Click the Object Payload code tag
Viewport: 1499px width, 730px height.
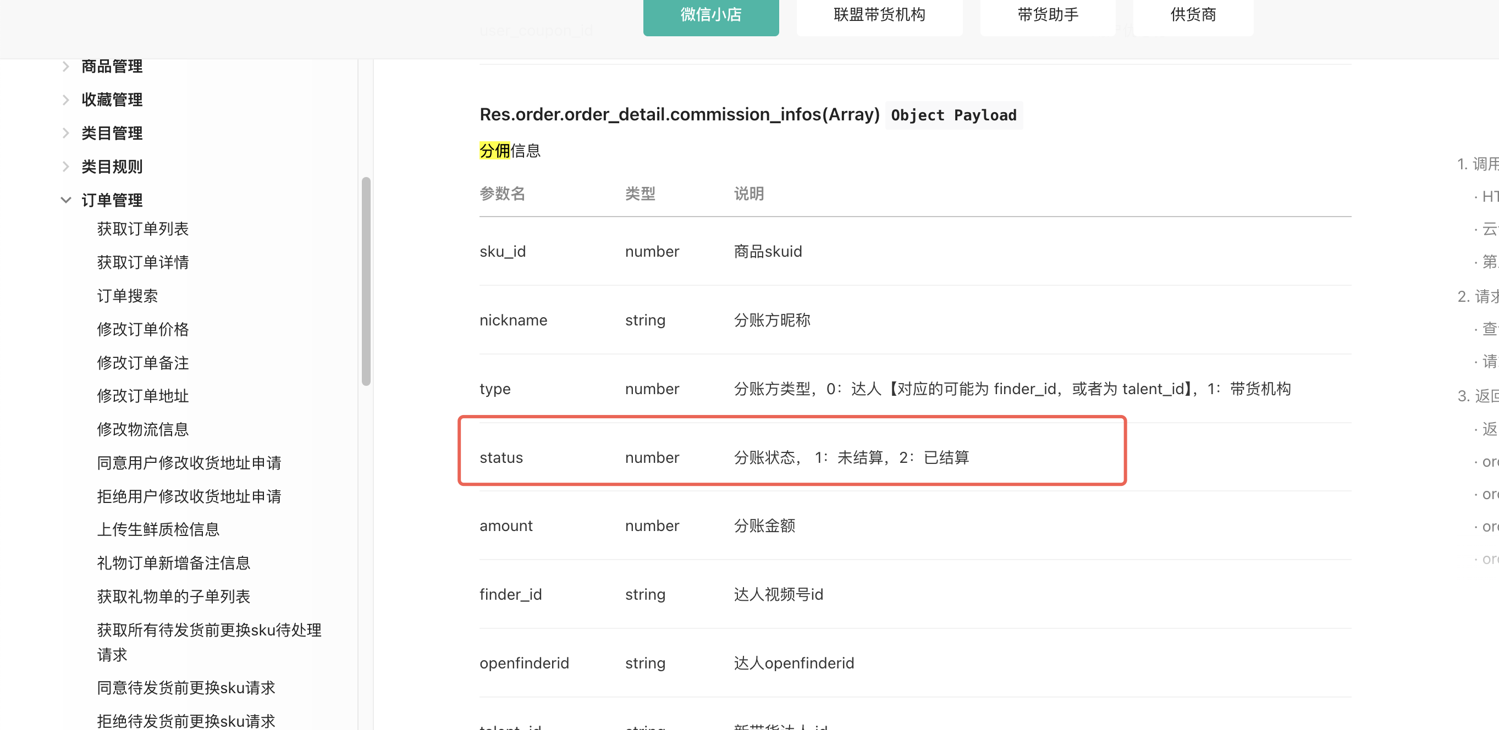point(953,115)
